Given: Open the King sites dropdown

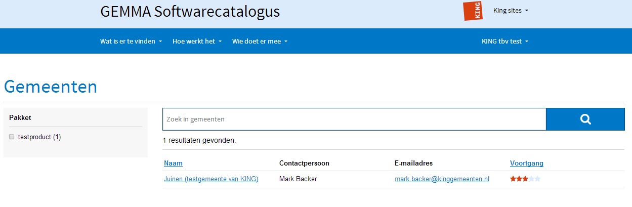Looking at the screenshot, I should (x=511, y=11).
